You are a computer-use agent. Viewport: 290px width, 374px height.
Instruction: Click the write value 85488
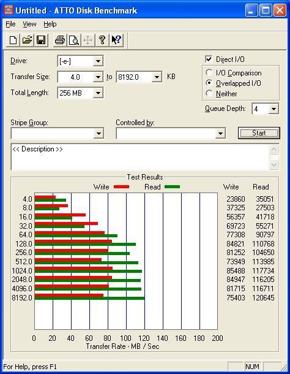236,271
